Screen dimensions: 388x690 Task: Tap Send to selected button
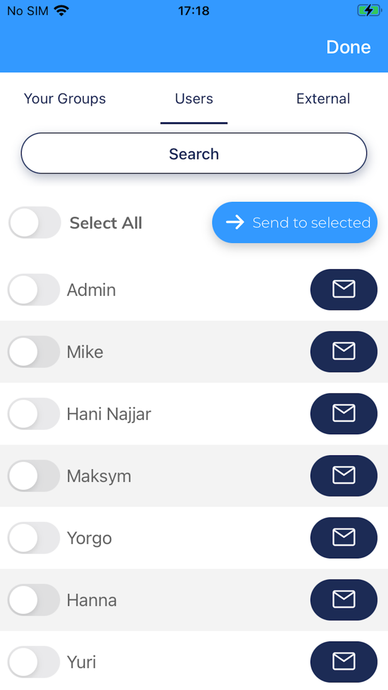(295, 222)
